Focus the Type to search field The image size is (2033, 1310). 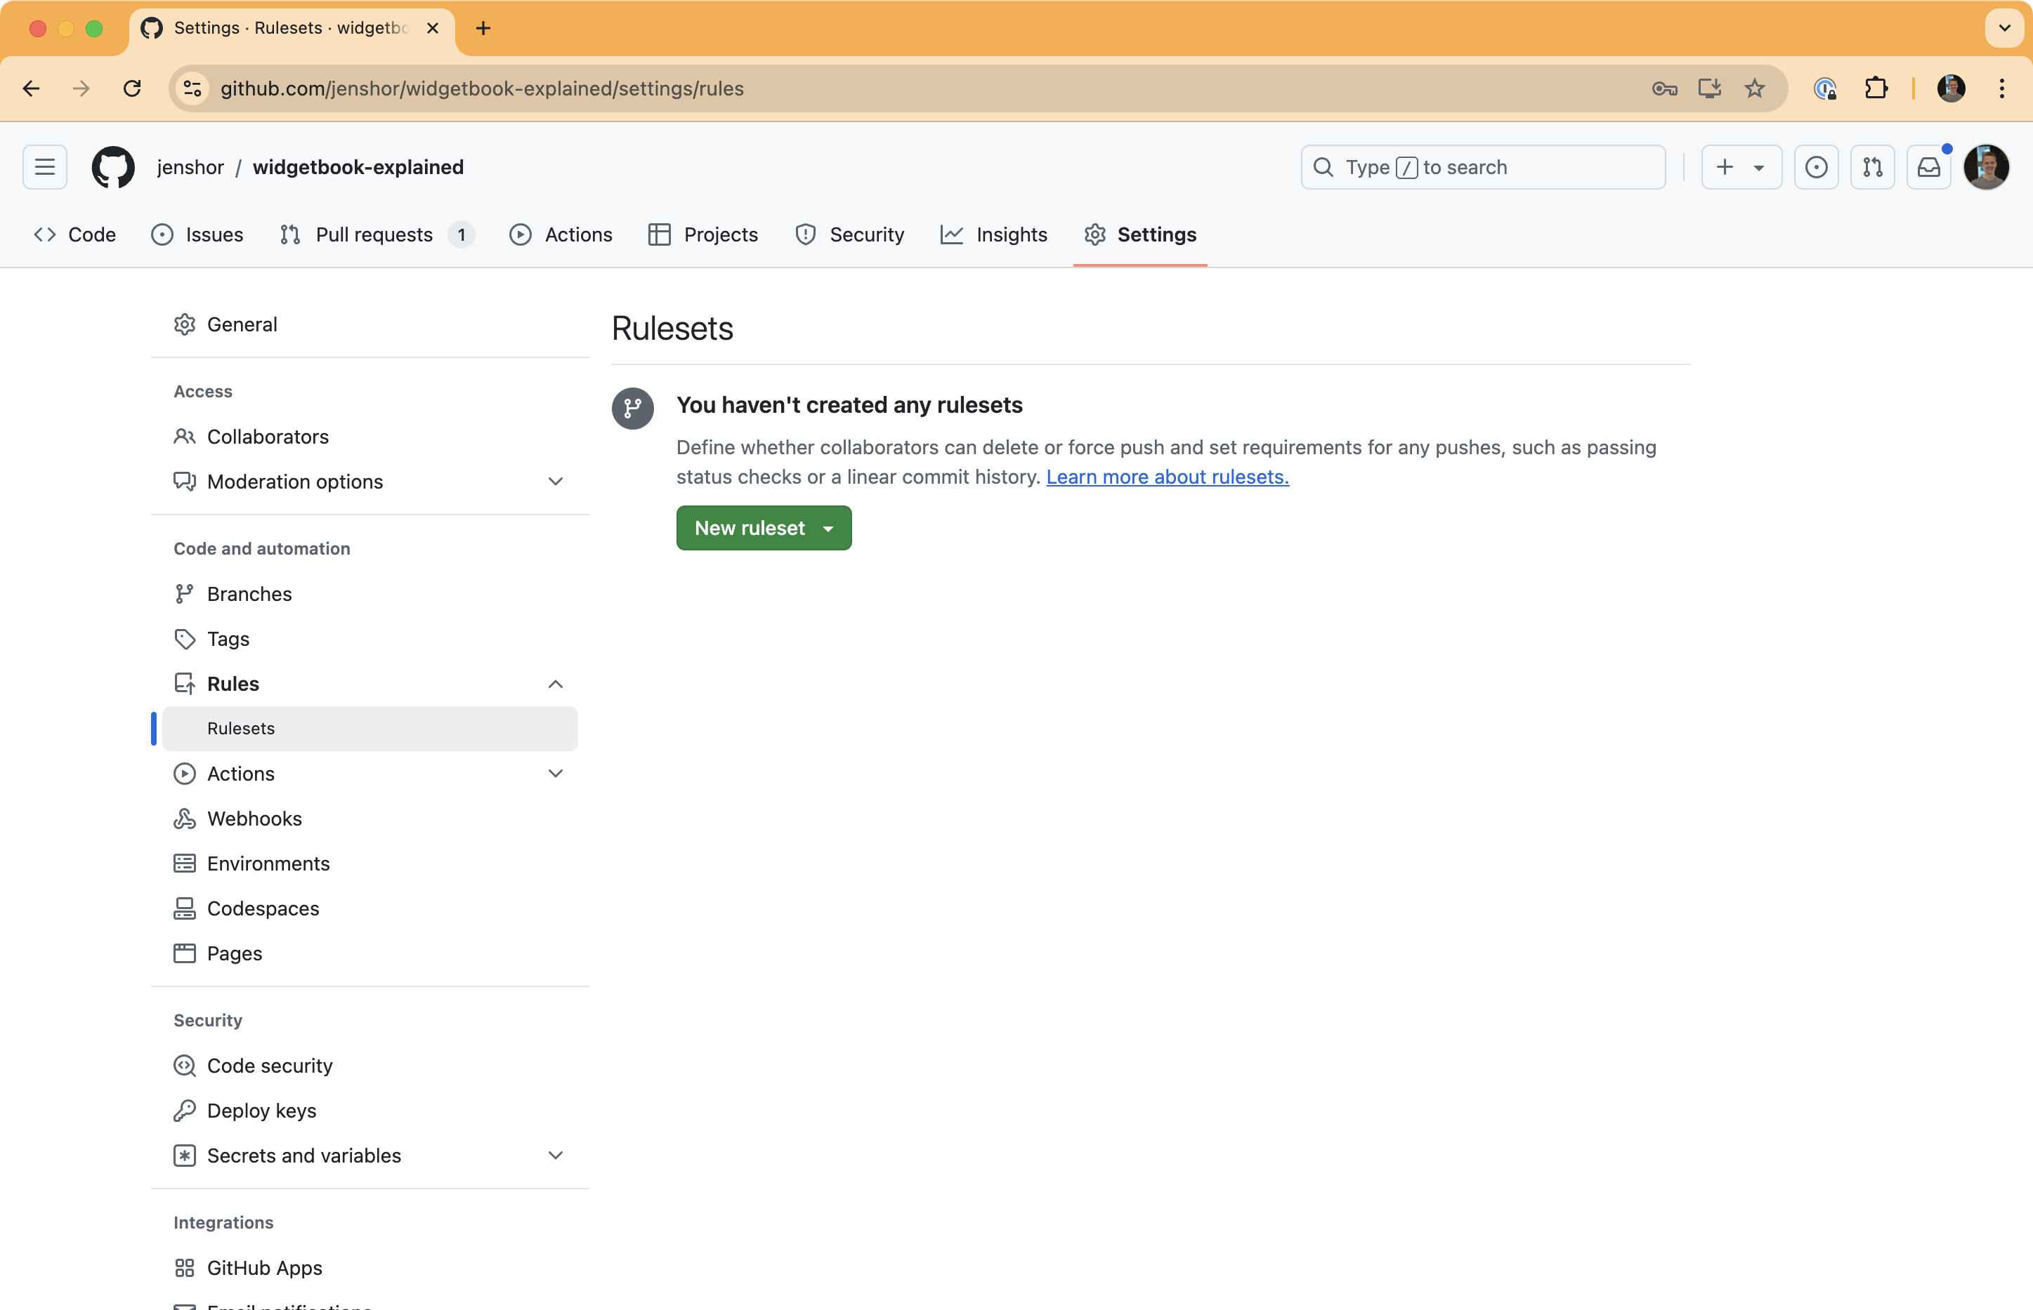1482,166
